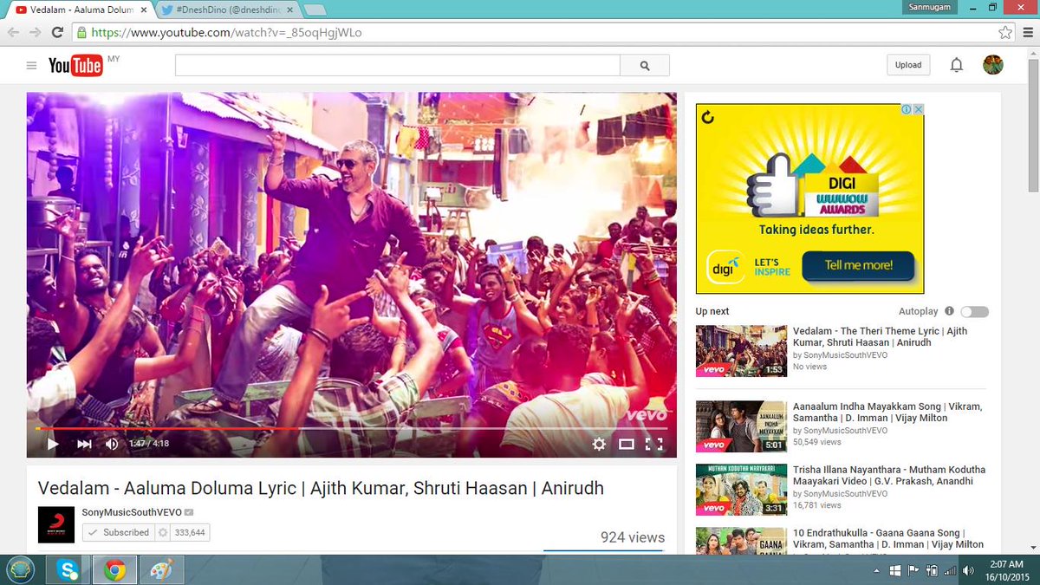This screenshot has height=585, width=1040.
Task: Skip to the next video
Action: tap(84, 444)
